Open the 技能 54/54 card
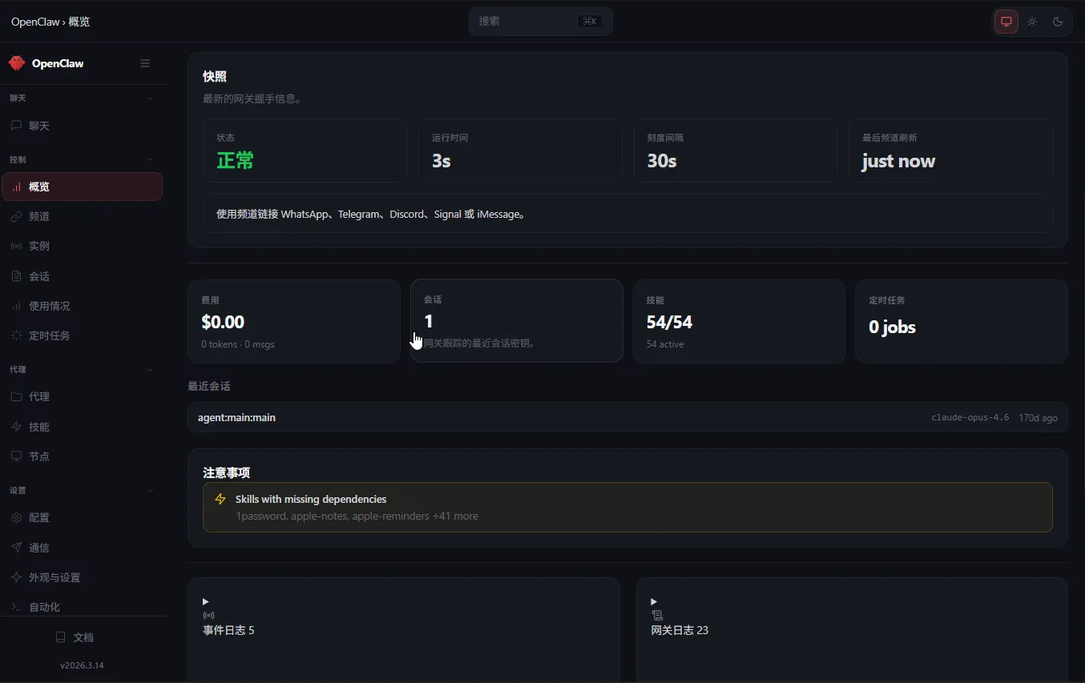This screenshot has width=1085, height=683. coord(739,321)
